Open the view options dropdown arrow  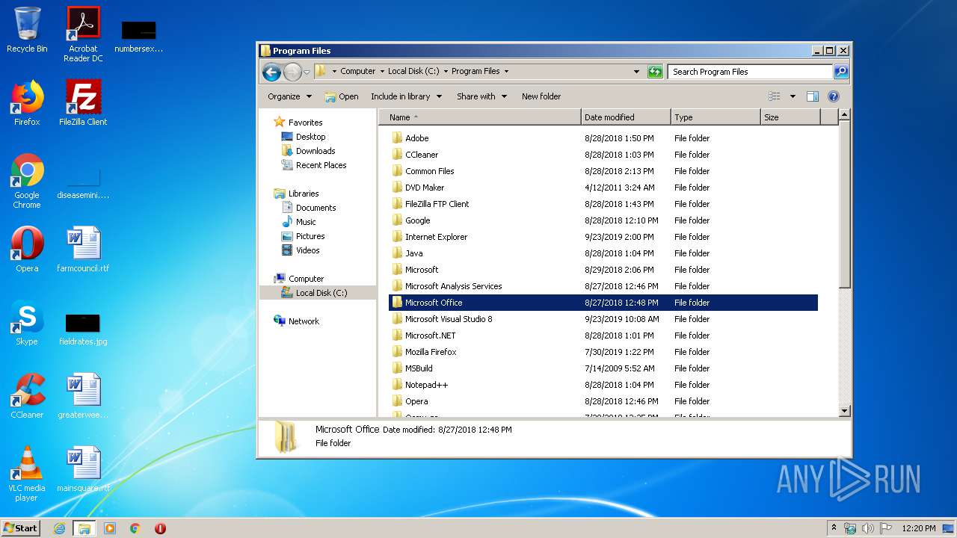[x=793, y=96]
